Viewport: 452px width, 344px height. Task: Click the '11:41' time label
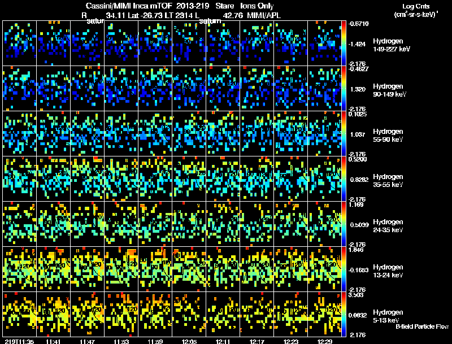(x=53, y=342)
